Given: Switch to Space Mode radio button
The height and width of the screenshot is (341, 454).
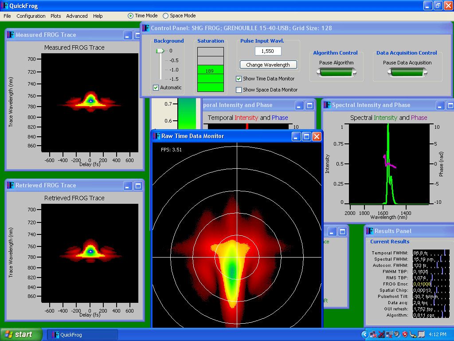Looking at the screenshot, I should [166, 16].
